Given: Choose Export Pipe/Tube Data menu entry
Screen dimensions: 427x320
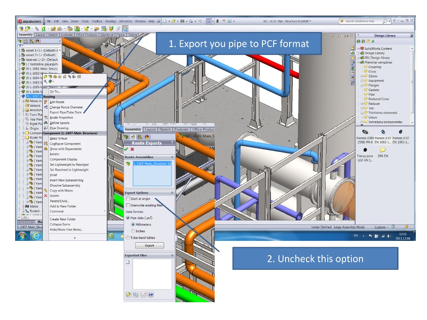Looking at the screenshot, I should coord(66,112).
